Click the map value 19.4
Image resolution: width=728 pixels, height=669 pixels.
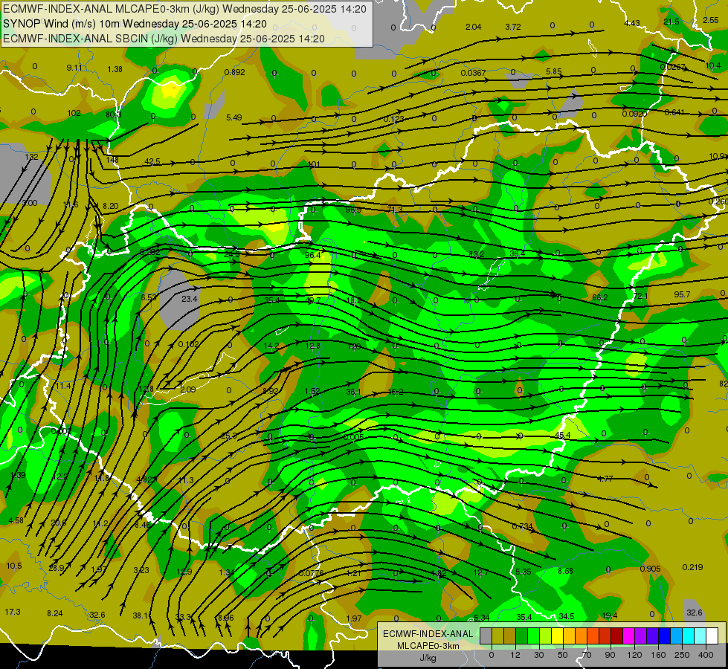610,615
